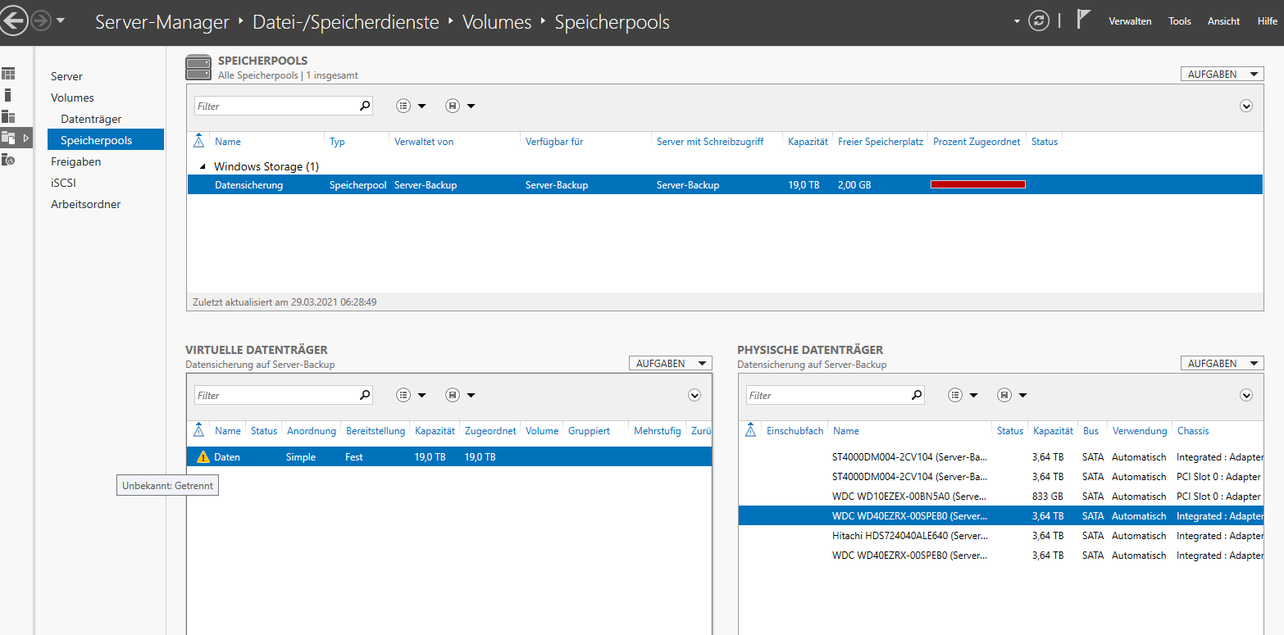Screen dimensions: 1284x635
Task: Click Server-Manager in the breadcrumb
Action: (162, 22)
